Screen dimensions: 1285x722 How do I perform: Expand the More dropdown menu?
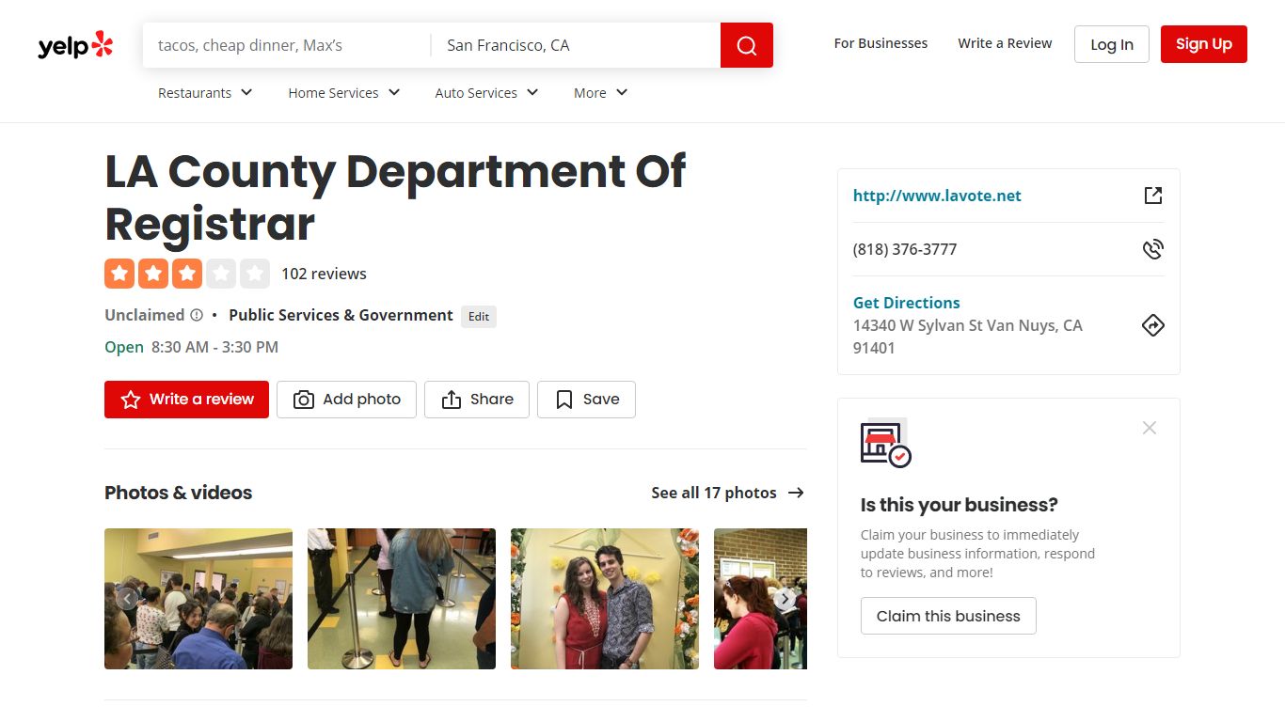pyautogui.click(x=600, y=93)
